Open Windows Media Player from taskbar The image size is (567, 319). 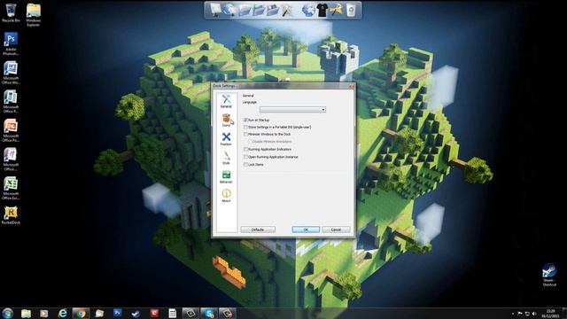(44, 313)
